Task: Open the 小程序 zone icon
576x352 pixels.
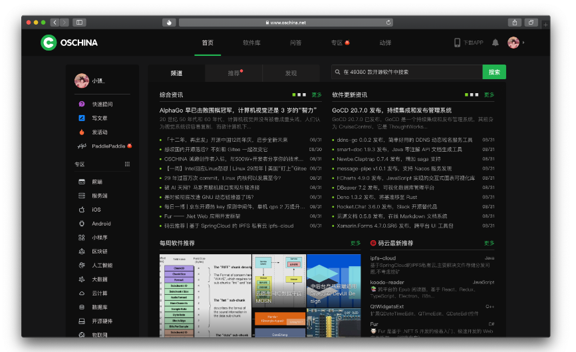Action: point(82,238)
